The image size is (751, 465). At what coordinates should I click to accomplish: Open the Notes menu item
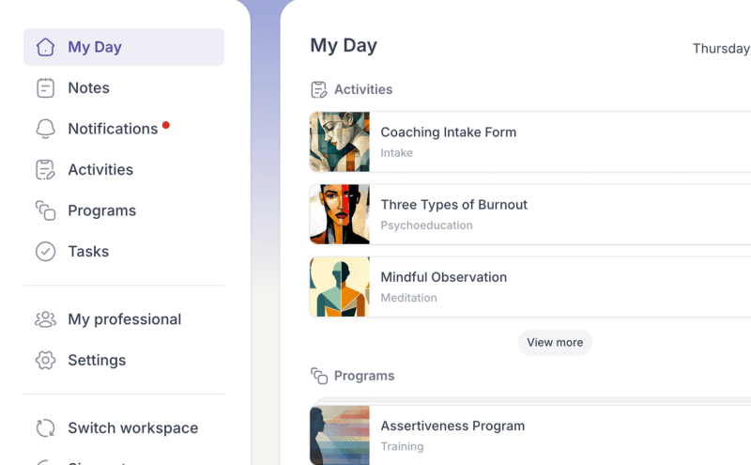tap(88, 88)
